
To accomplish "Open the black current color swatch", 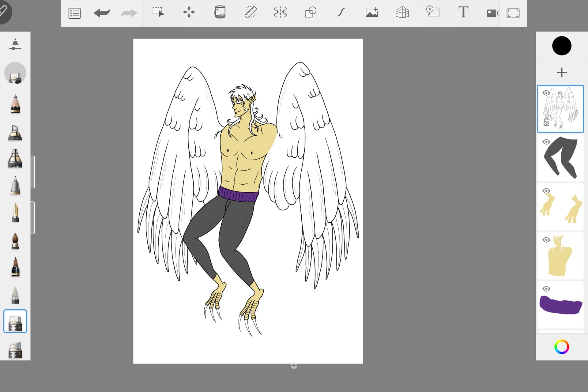I will tap(562, 46).
